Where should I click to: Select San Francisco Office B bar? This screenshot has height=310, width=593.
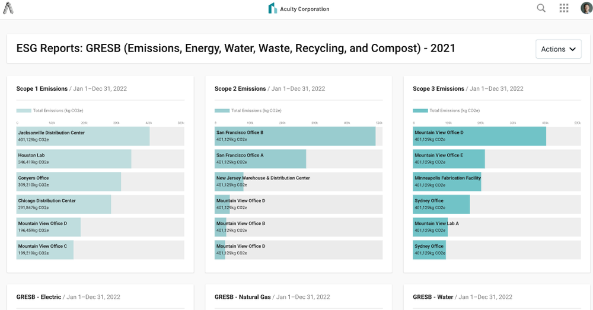[x=295, y=136]
